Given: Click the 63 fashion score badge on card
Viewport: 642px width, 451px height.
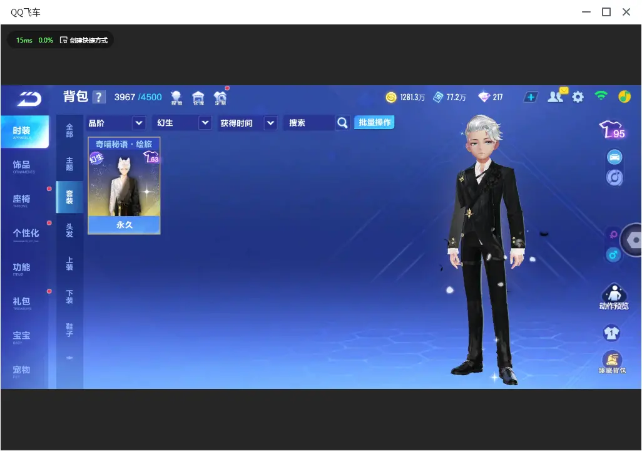Looking at the screenshot, I should pyautogui.click(x=150, y=157).
